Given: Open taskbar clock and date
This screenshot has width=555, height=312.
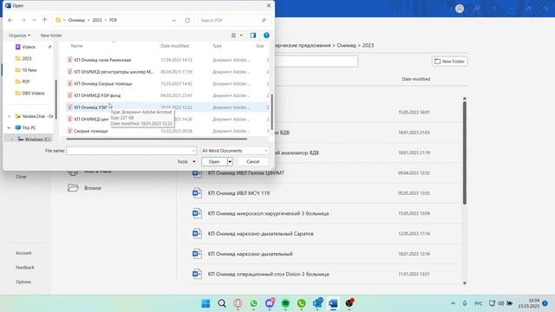Looking at the screenshot, I should click(529, 303).
